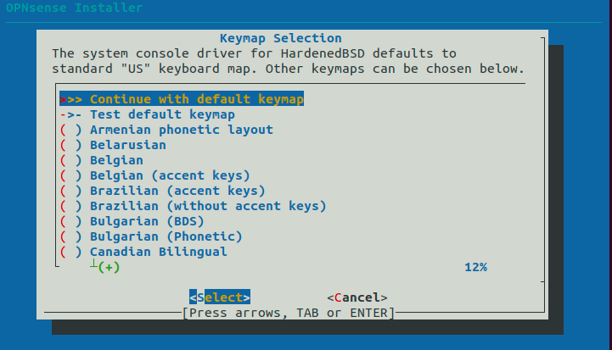Choose Canadian Bilingual radio option
The image size is (612, 350).
(143, 252)
